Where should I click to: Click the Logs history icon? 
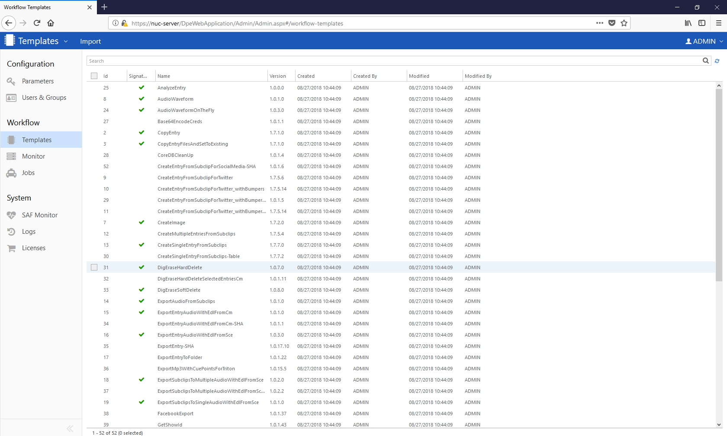(11, 232)
